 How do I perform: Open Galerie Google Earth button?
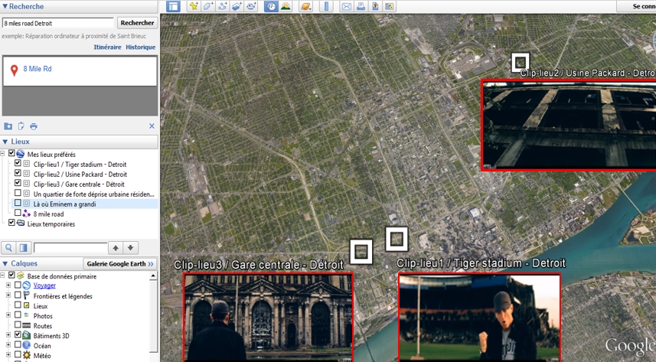coord(120,263)
